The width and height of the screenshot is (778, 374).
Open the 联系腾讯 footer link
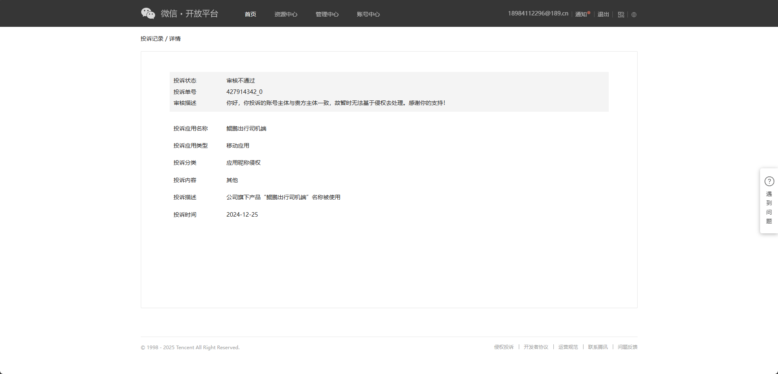click(598, 347)
